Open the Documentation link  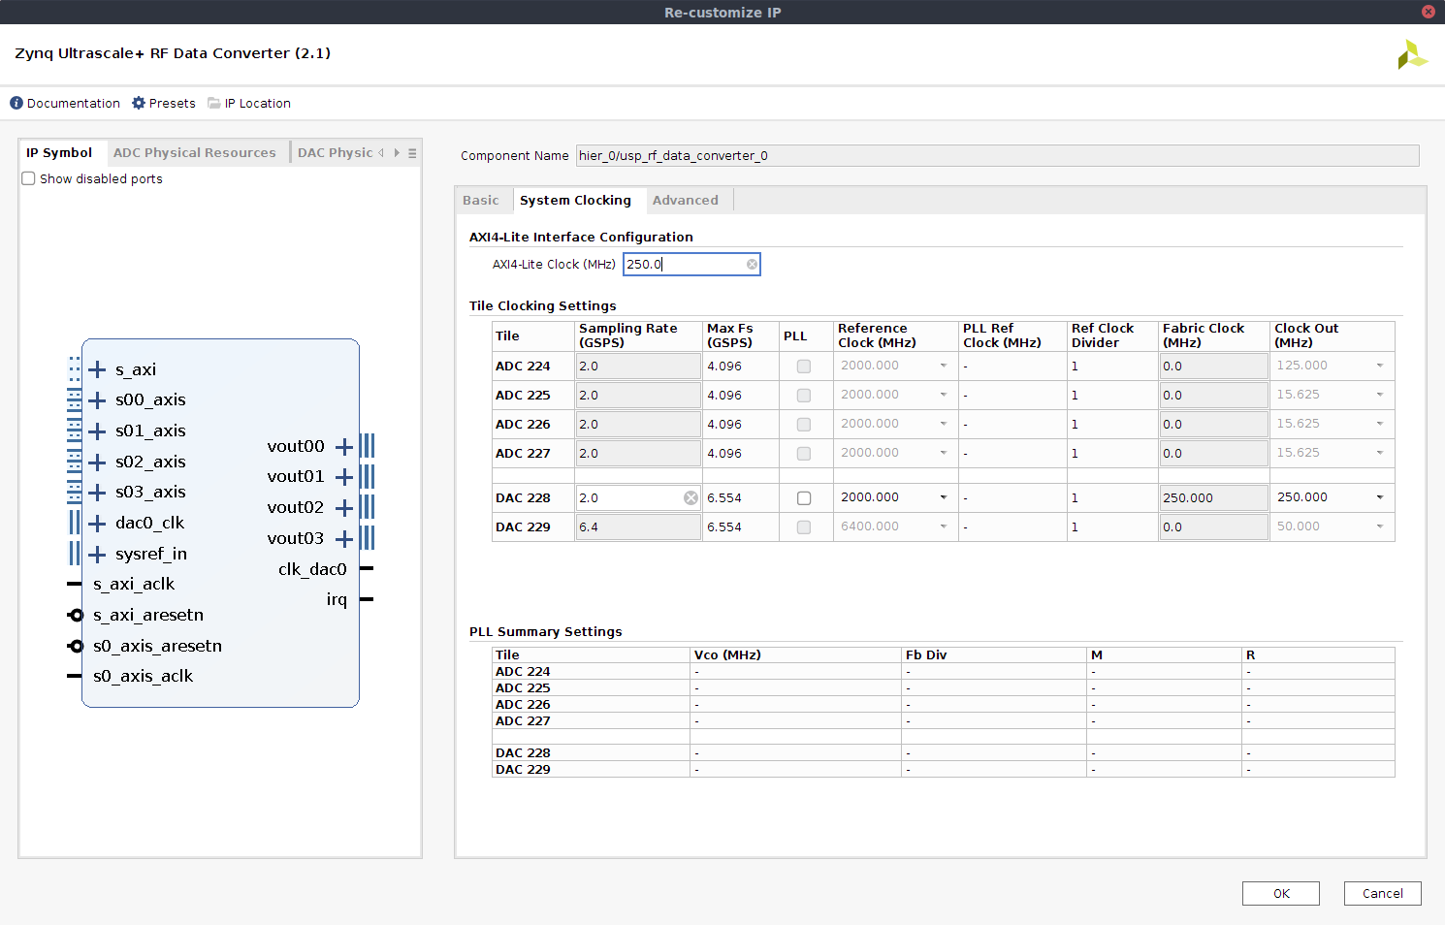tap(74, 104)
